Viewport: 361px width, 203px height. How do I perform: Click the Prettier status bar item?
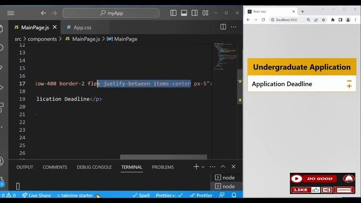[x=201, y=196]
